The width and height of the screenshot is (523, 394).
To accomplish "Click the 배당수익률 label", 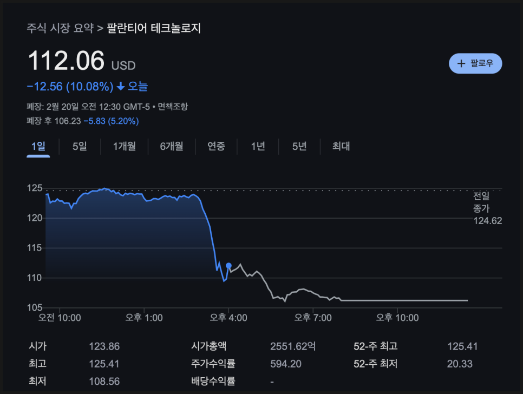I will (x=213, y=381).
